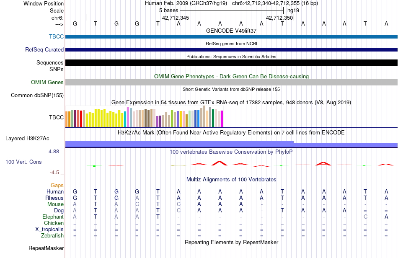
Task: Open Repeating Elements by RepeatMasker title
Action: [231, 242]
